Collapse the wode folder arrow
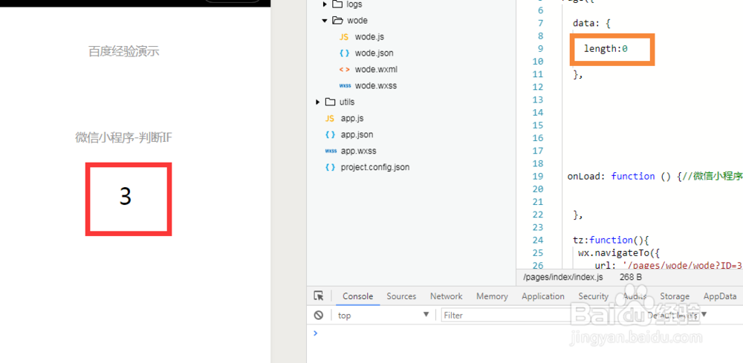743x363 pixels. point(325,20)
